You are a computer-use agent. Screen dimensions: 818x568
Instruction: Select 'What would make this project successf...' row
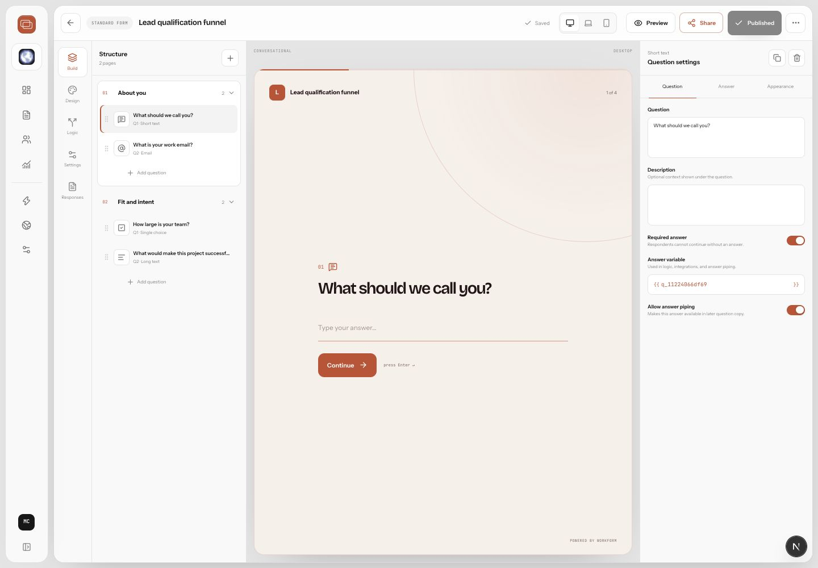point(169,257)
